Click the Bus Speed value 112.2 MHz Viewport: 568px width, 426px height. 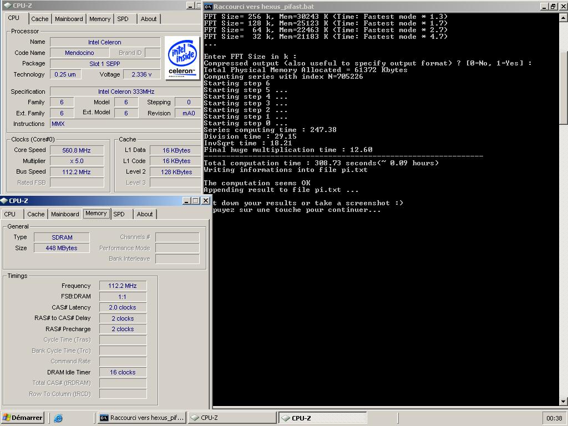click(x=77, y=172)
